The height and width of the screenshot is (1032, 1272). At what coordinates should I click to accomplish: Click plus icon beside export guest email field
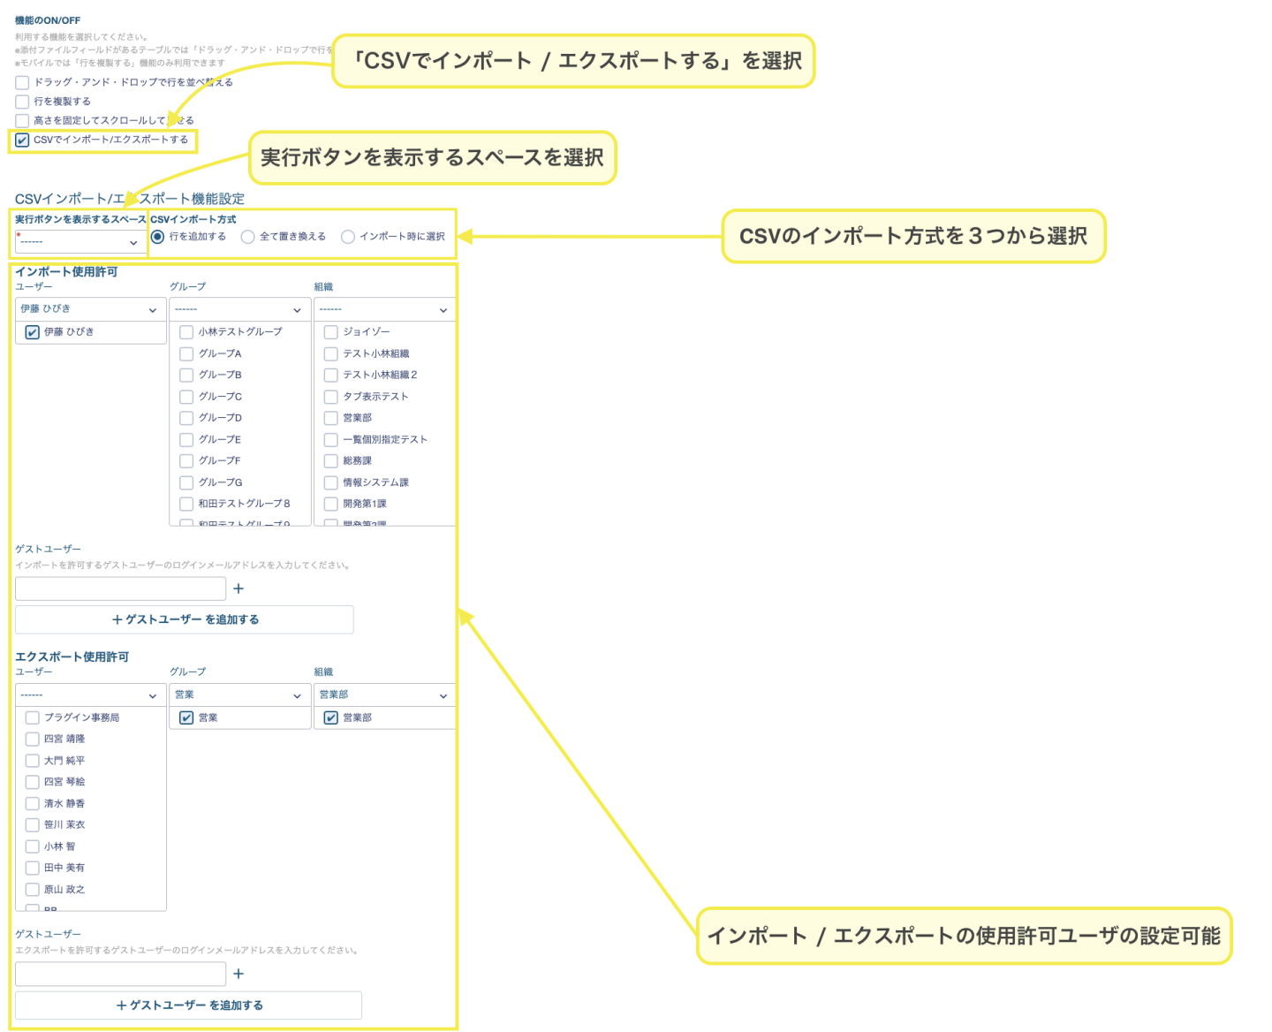238,974
